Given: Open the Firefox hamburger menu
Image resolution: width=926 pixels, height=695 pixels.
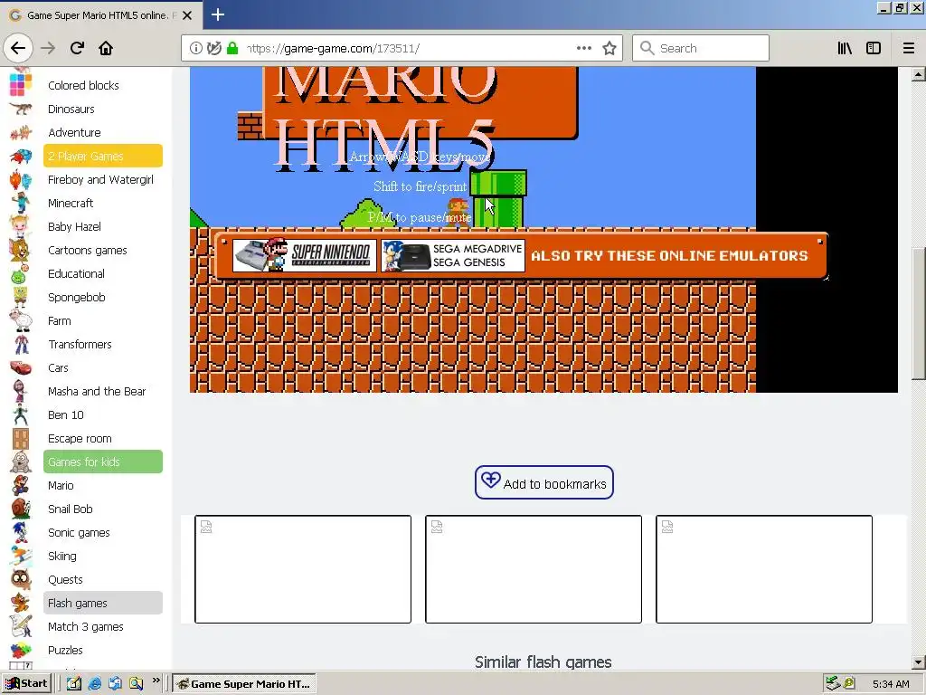Looking at the screenshot, I should 909,48.
